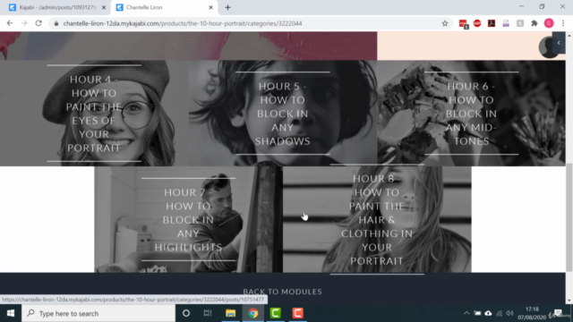Open the Chrome three-dot menu
Screen dimensions: 573x322
563,23
